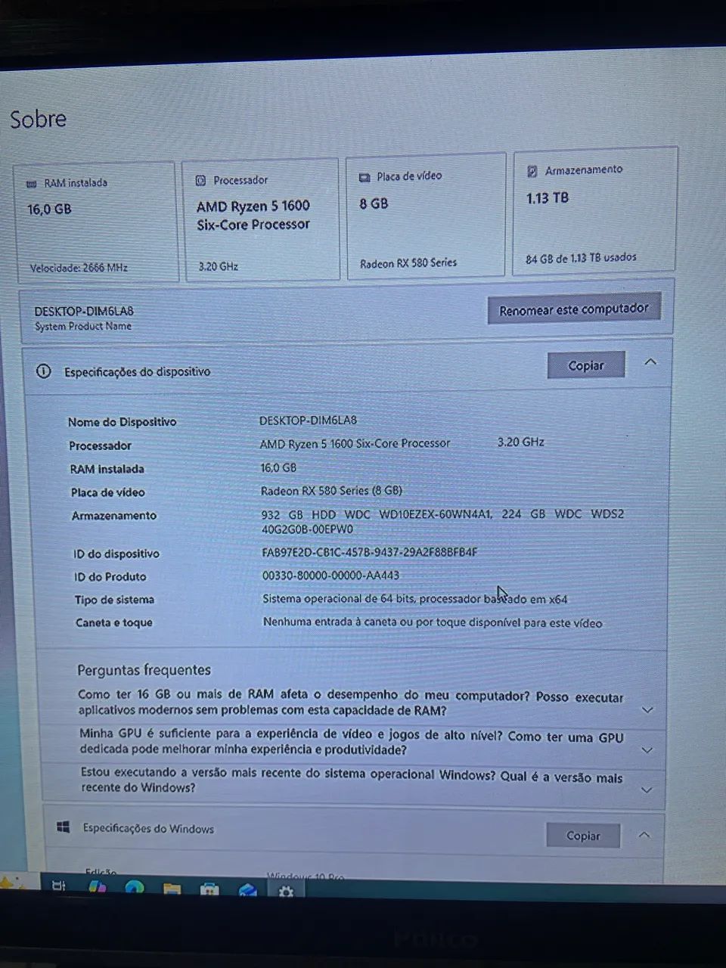
Task: Copy the Windows specifications with Copiar
Action: point(583,836)
